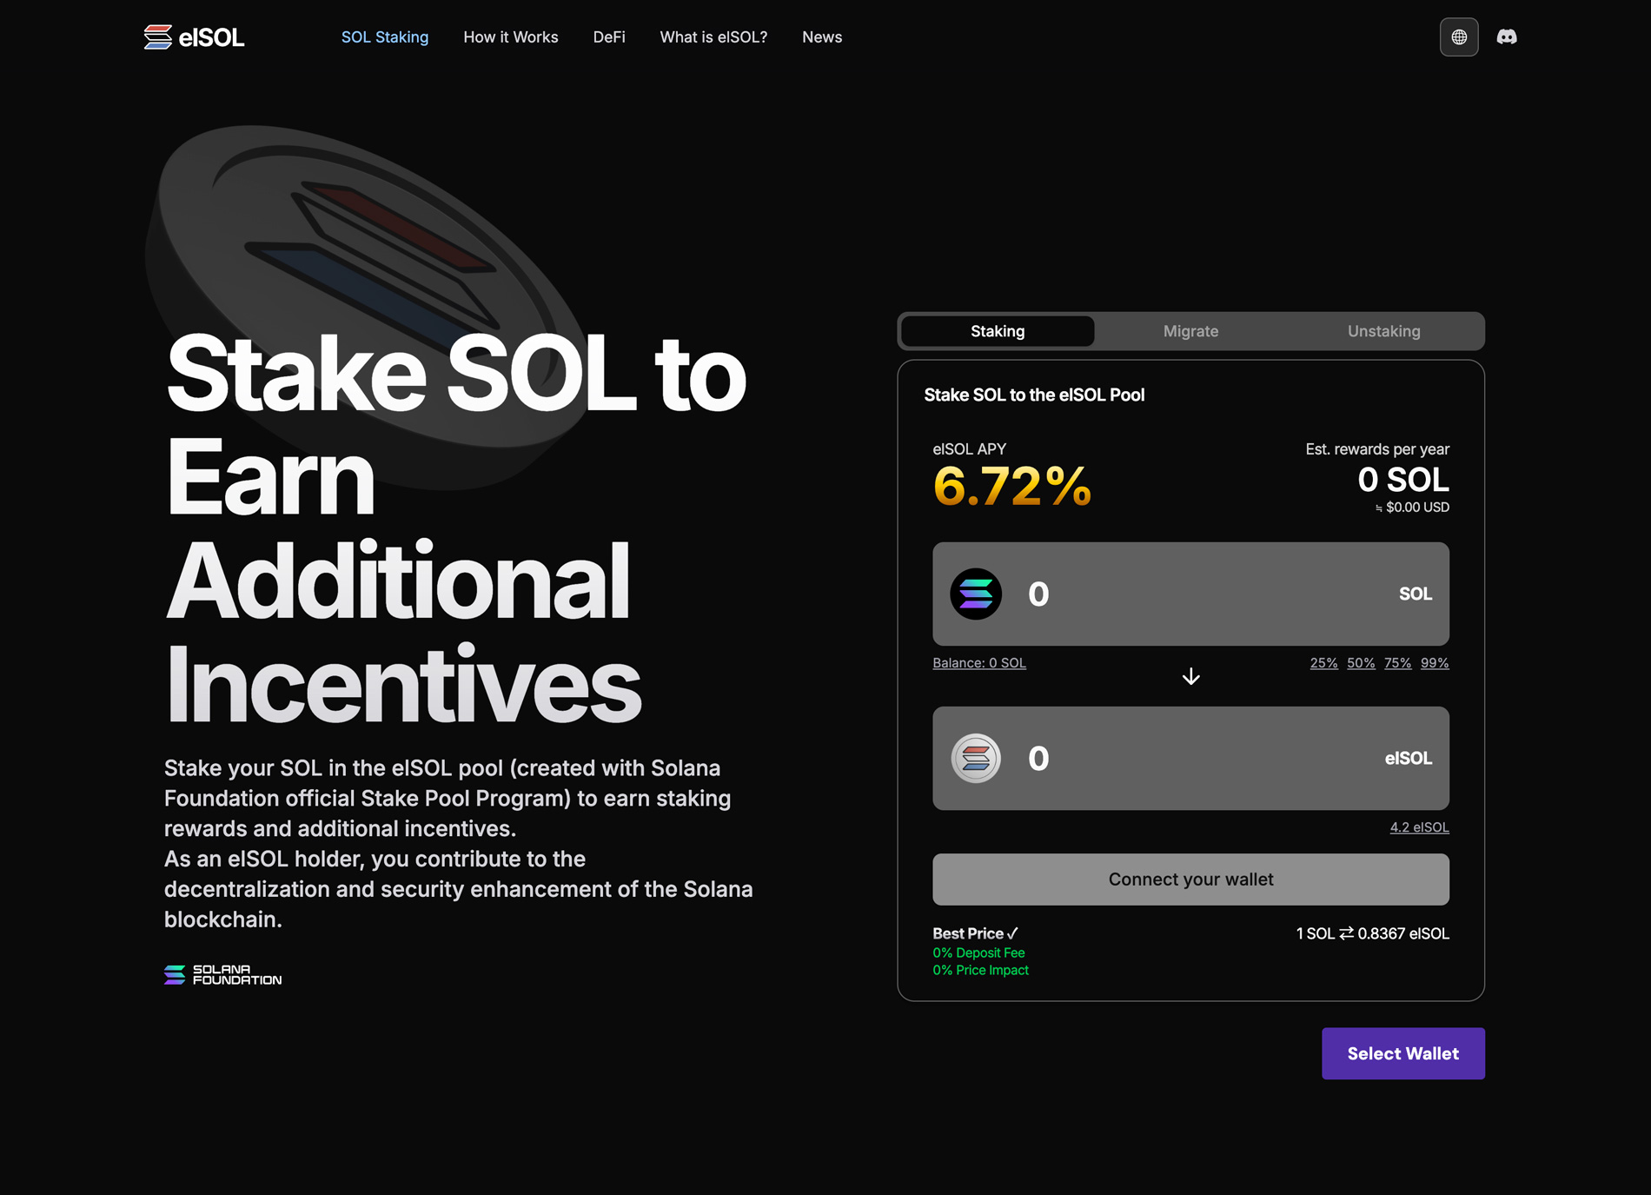
Task: Switch to the Migrate tab
Action: (1190, 331)
